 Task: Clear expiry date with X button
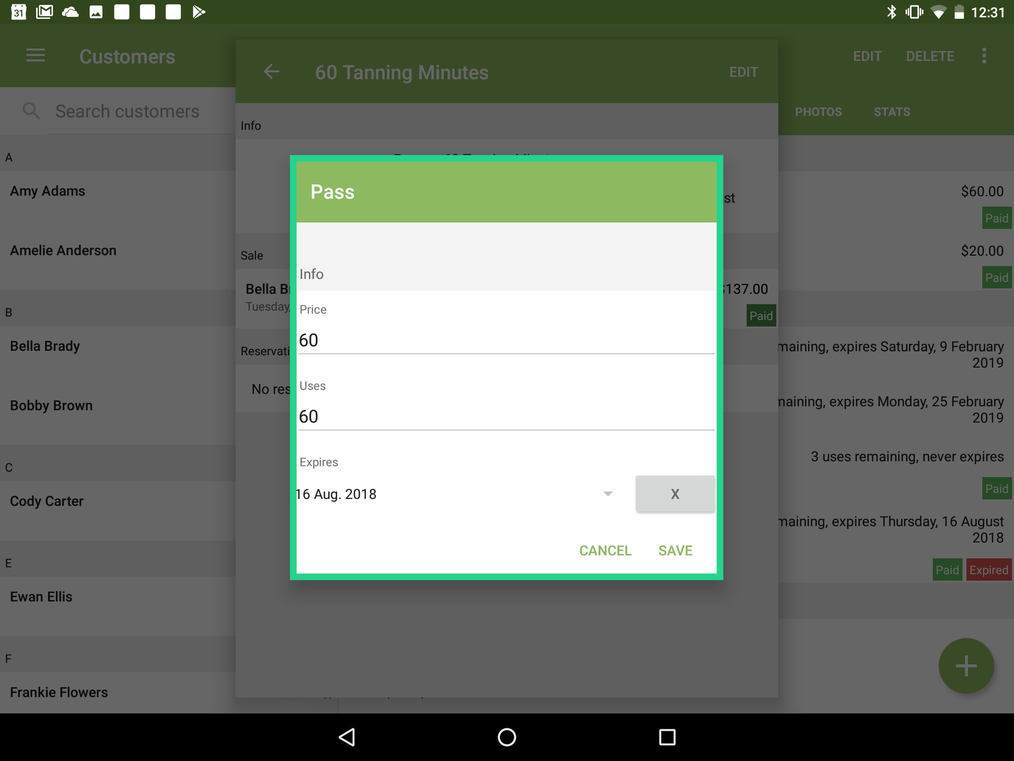[x=675, y=493]
